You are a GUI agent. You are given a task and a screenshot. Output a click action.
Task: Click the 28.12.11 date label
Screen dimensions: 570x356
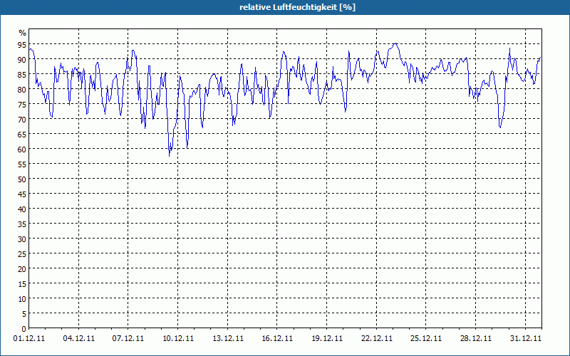[x=475, y=338]
